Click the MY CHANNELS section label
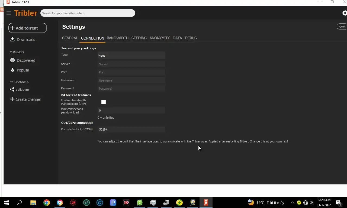347x208 pixels. click(19, 82)
